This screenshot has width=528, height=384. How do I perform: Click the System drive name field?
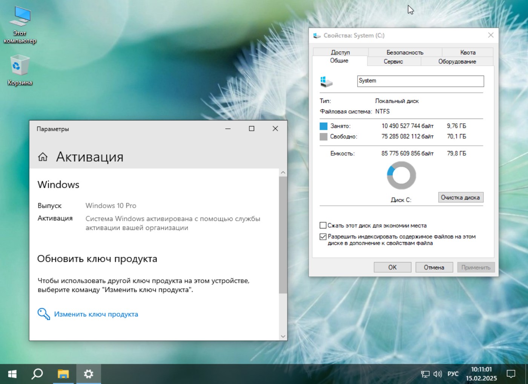421,81
